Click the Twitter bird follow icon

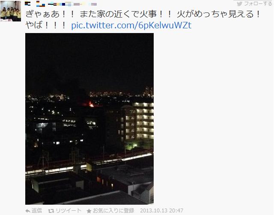point(239,3)
